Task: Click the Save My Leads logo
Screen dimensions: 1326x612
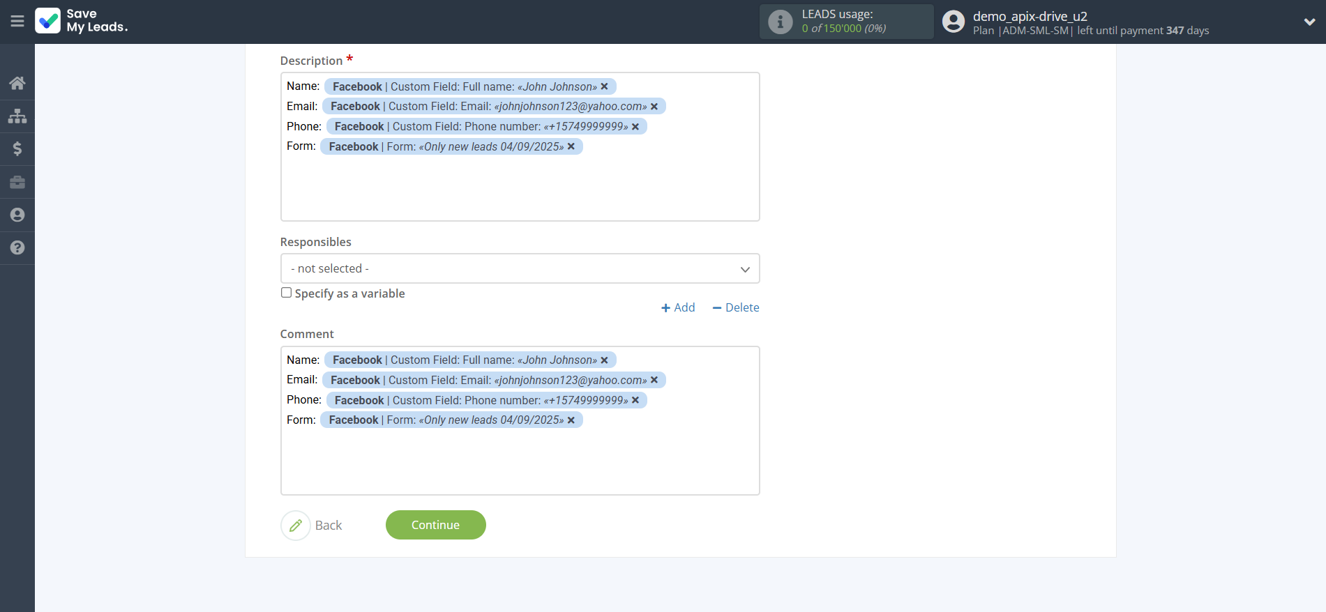Action: [82, 21]
